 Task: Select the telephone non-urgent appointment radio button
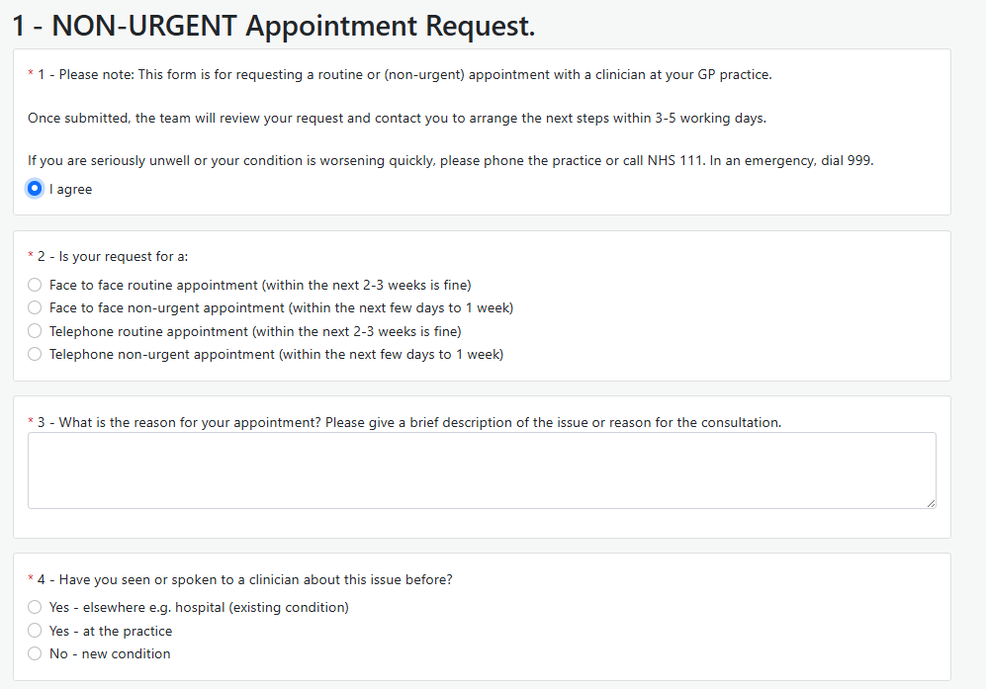(x=35, y=354)
